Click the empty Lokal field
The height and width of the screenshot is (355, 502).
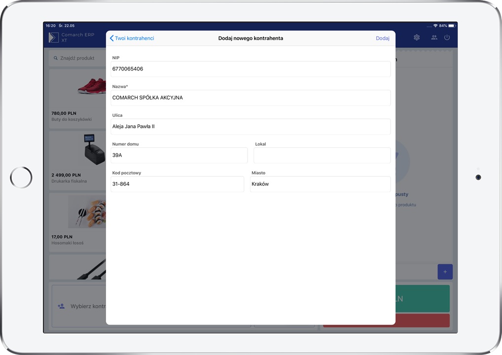(322, 155)
